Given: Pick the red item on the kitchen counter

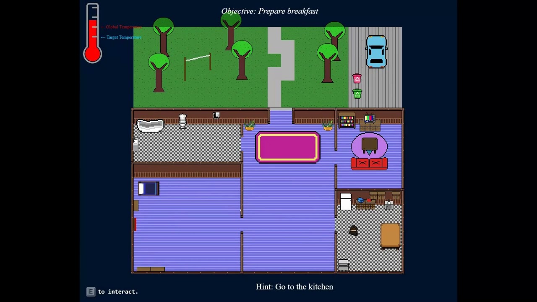Looking at the screenshot, I should pyautogui.click(x=369, y=200).
